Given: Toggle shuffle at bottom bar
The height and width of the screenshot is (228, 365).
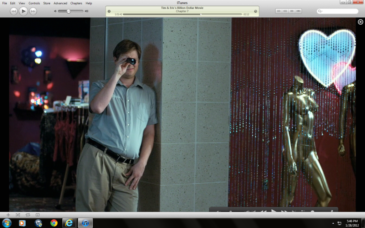Looking at the screenshot, I should tap(18, 215).
